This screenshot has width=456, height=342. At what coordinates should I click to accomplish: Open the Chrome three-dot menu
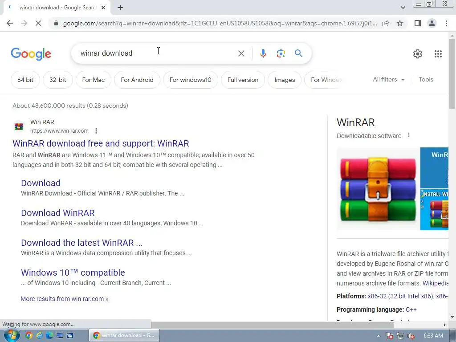[446, 23]
